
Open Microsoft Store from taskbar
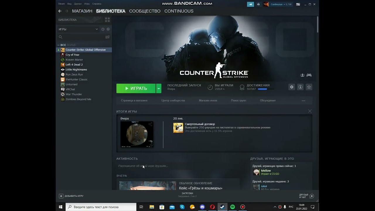click(162, 207)
